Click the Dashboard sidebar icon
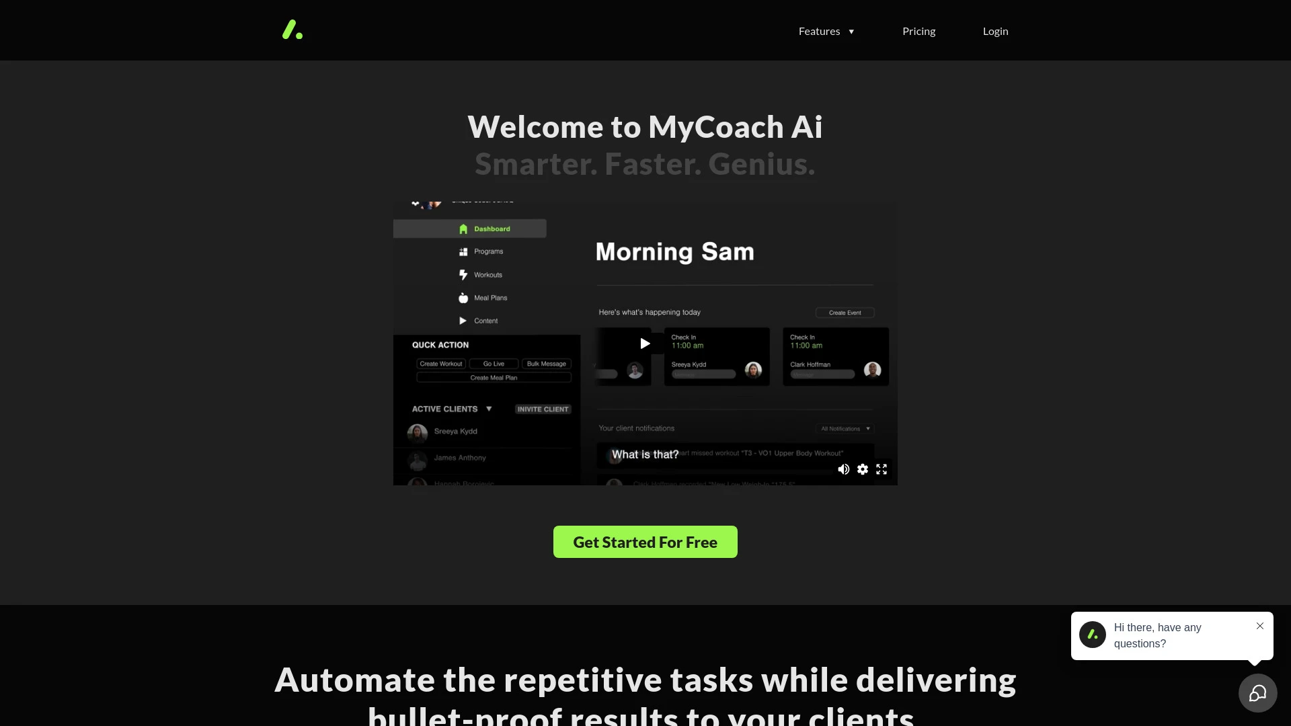 464,229
